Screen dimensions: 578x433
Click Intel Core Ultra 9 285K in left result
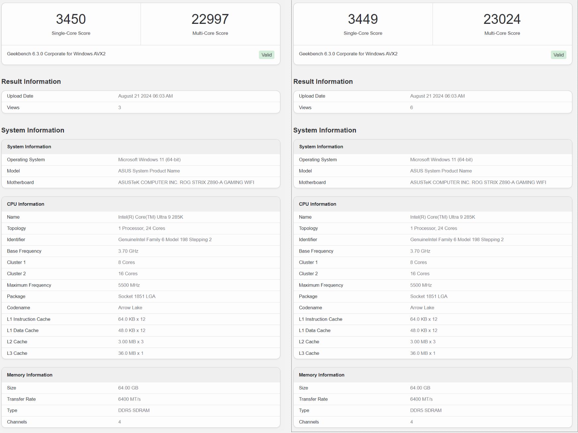tap(151, 217)
